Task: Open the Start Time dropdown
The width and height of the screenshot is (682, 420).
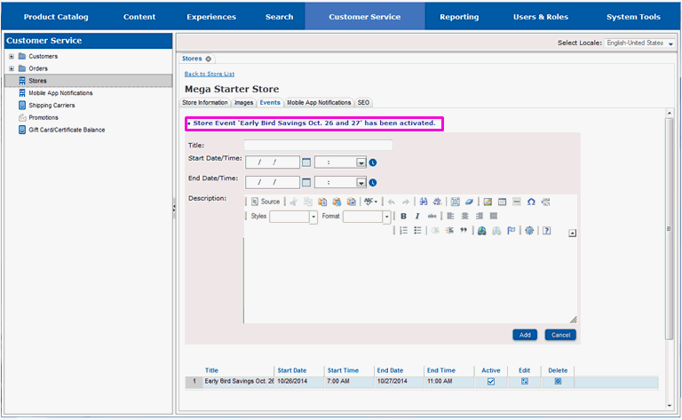Action: 361,162
